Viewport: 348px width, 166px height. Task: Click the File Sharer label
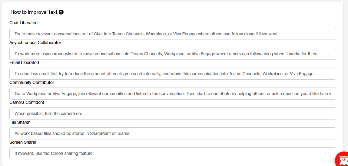pos(19,122)
